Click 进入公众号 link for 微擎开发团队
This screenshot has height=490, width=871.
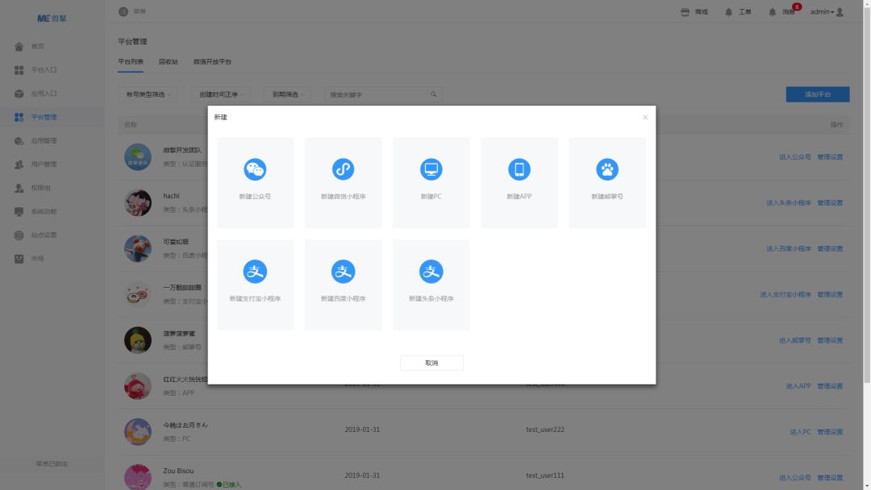tap(795, 157)
